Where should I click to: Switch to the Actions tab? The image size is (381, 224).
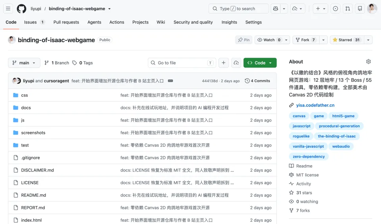(117, 22)
